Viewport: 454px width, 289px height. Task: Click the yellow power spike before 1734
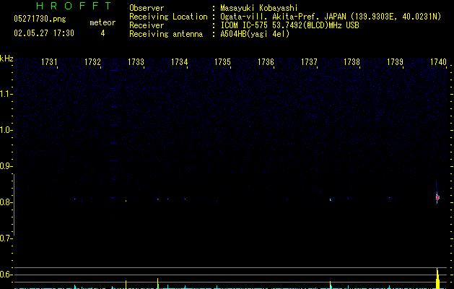coord(158,283)
